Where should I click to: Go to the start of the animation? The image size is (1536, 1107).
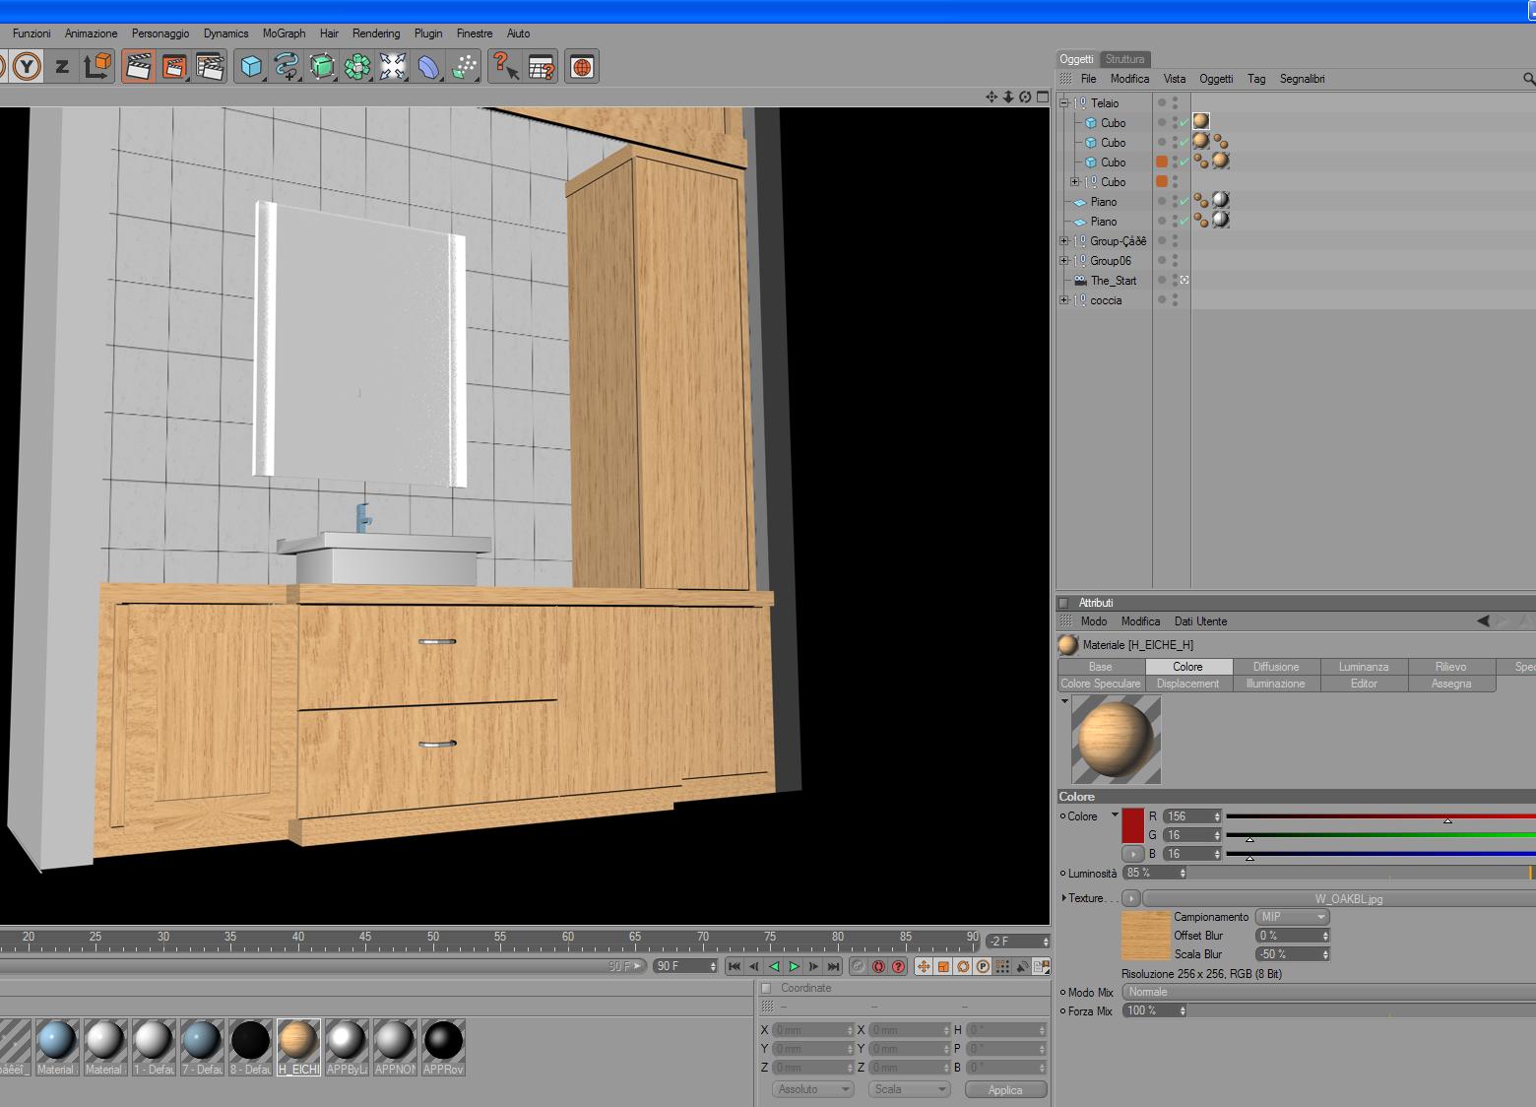point(735,966)
